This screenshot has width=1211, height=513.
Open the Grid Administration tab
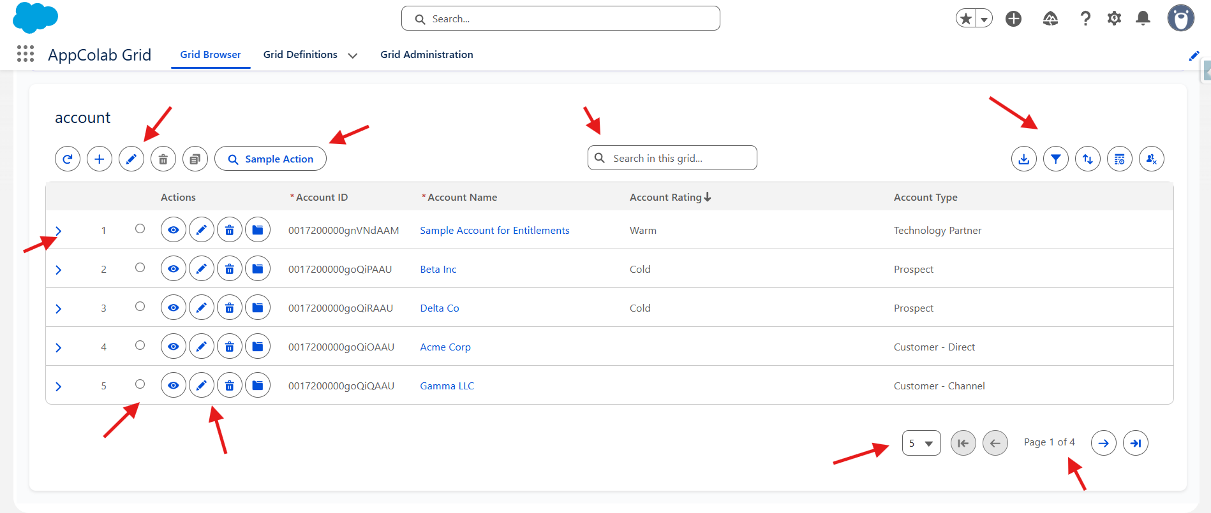click(427, 55)
